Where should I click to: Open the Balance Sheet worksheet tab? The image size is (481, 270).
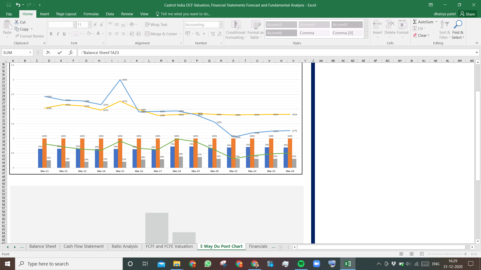43,246
